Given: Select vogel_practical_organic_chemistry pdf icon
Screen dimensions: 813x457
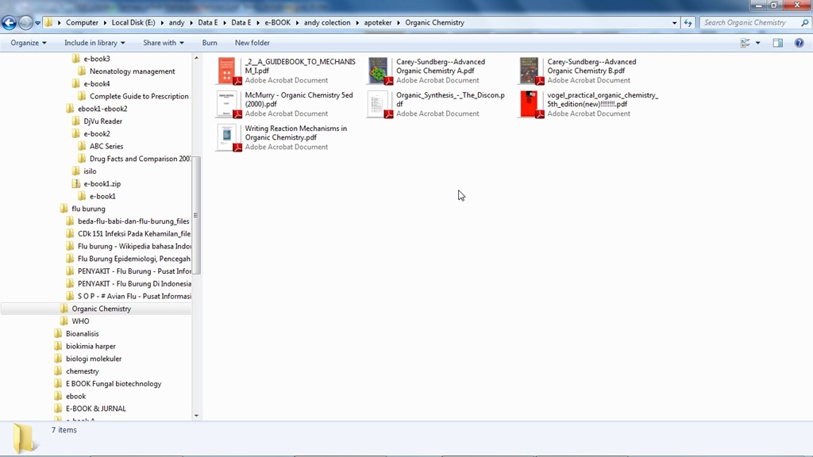Looking at the screenshot, I should (x=531, y=104).
